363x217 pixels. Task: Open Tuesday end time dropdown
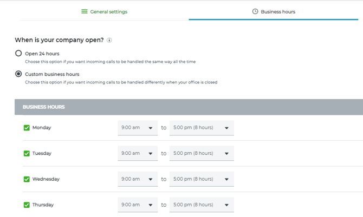(x=202, y=153)
